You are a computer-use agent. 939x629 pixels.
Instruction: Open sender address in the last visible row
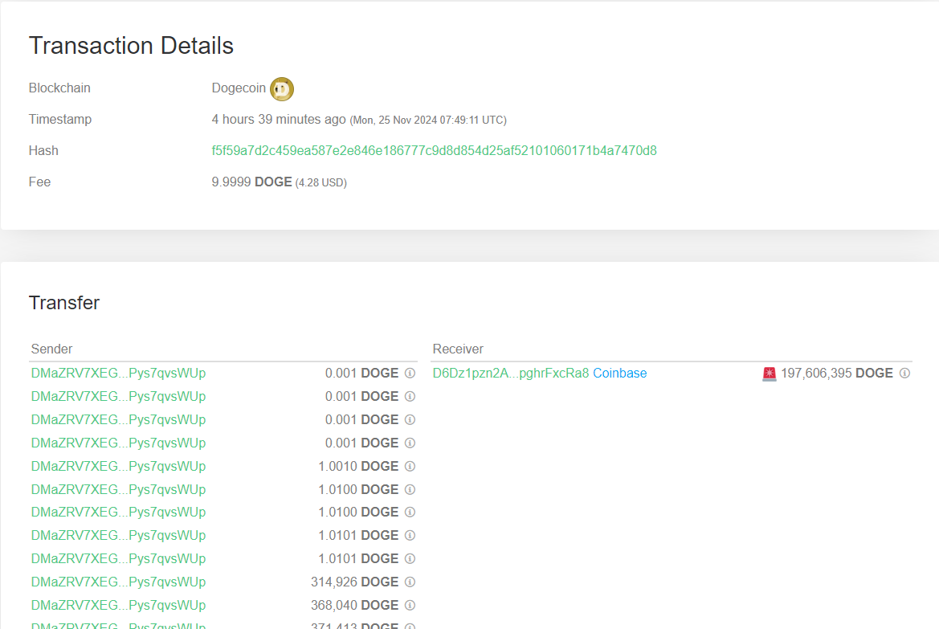pyautogui.click(x=117, y=626)
